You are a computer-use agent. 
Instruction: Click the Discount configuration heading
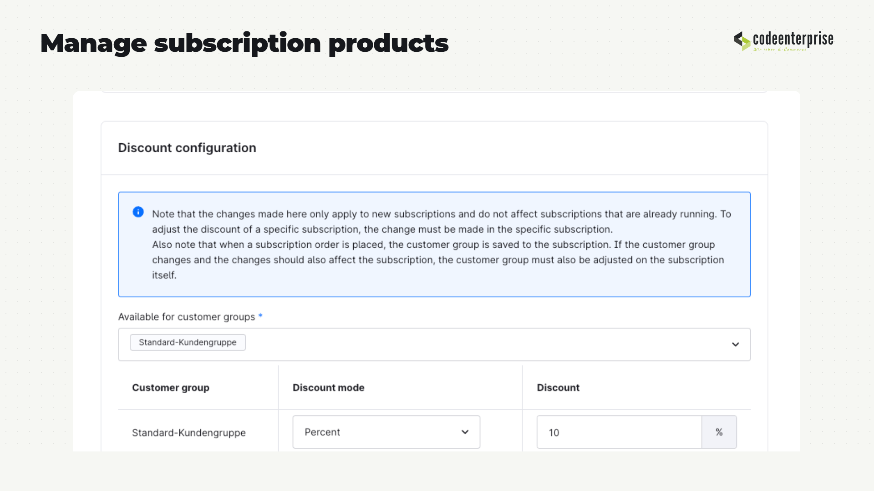point(187,148)
